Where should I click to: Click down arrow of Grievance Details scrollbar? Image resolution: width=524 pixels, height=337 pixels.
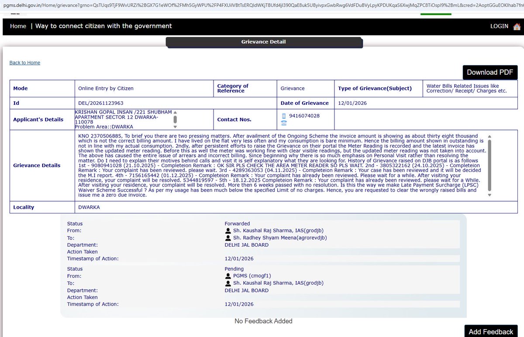[x=490, y=195]
